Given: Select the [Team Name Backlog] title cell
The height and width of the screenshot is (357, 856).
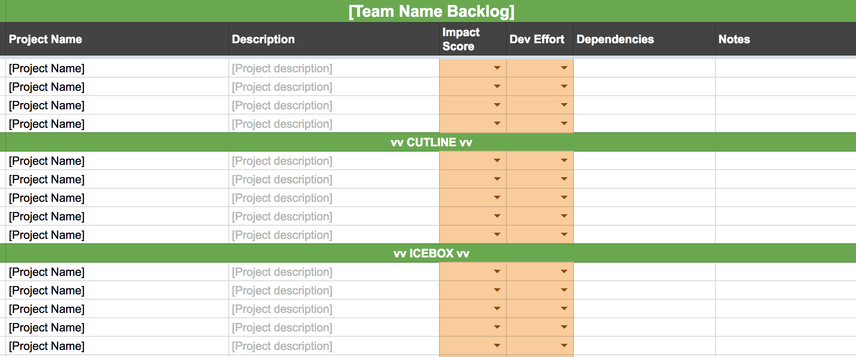Looking at the screenshot, I should 431,11.
